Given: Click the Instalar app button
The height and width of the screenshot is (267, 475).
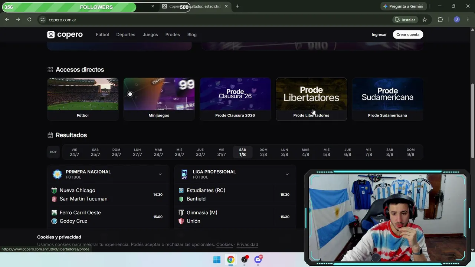Looking at the screenshot, I should (405, 20).
